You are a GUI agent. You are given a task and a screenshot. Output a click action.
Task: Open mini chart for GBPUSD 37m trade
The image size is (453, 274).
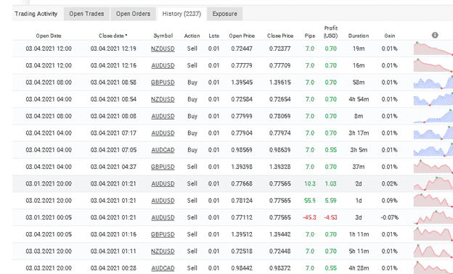[x=433, y=167]
